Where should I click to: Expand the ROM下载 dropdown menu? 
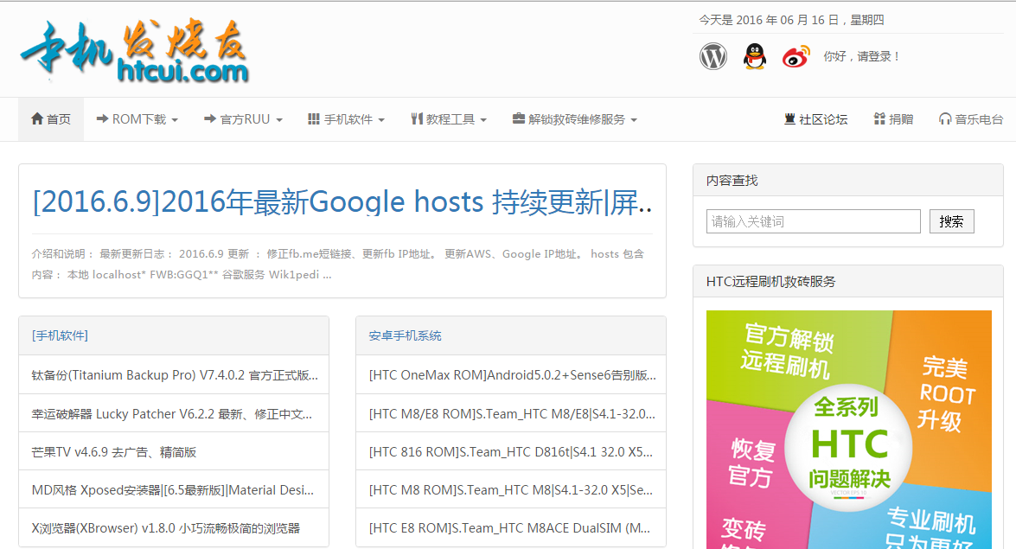tap(136, 118)
